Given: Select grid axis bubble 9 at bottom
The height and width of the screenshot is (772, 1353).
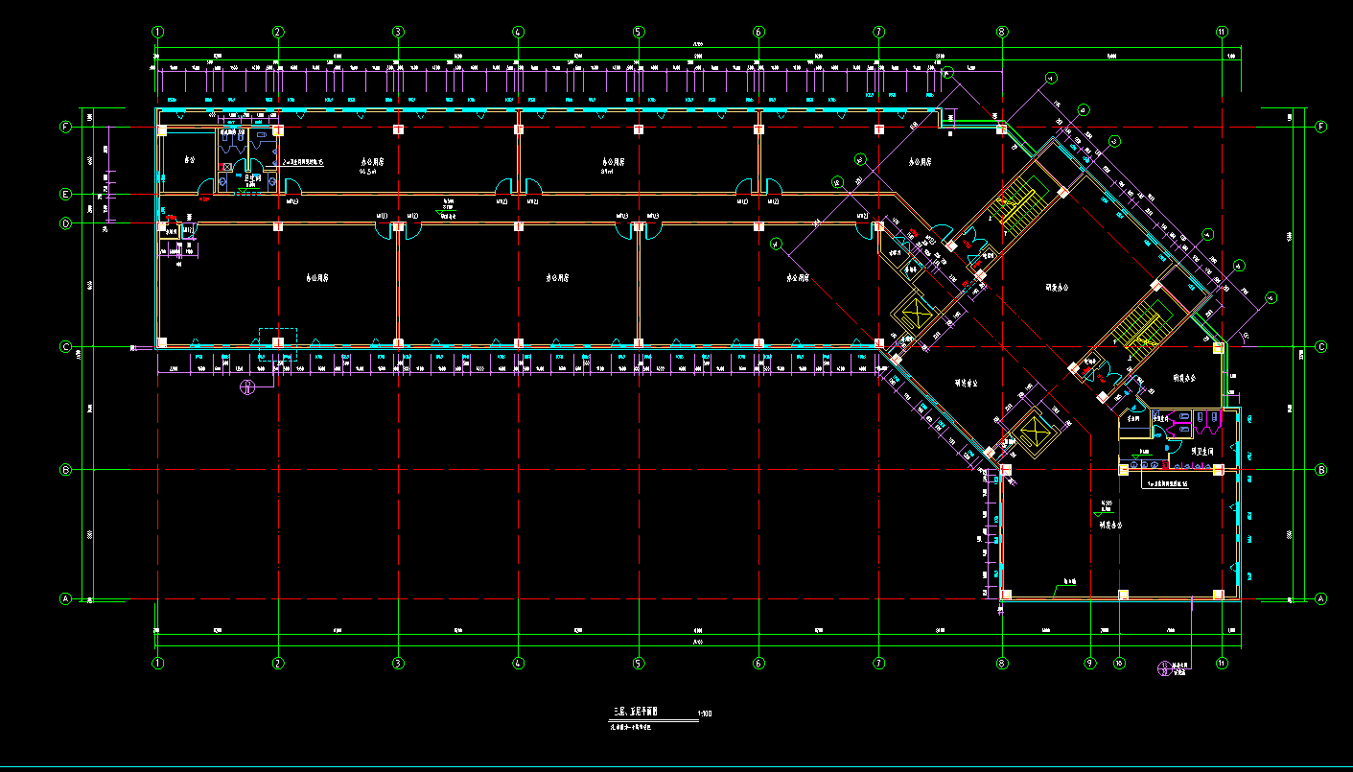Looking at the screenshot, I should coord(1089,662).
